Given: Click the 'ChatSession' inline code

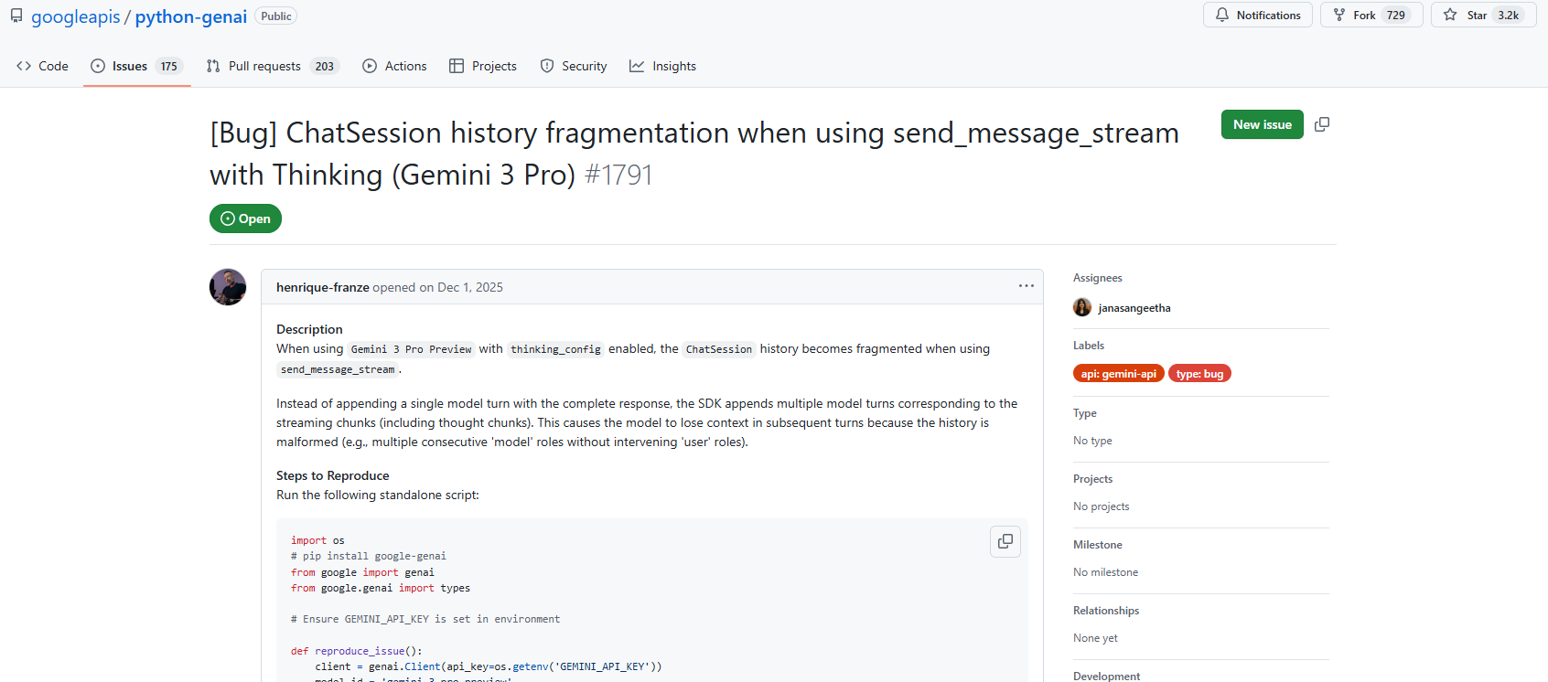Looking at the screenshot, I should 719,349.
